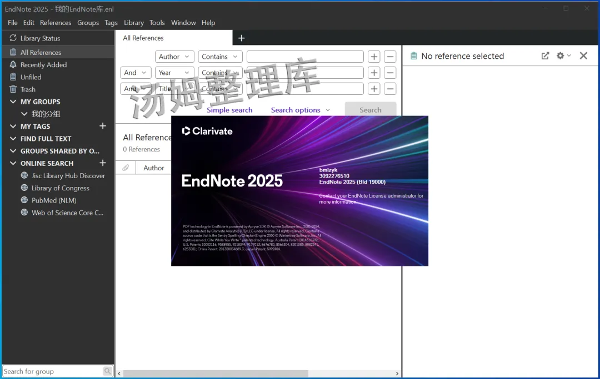Click the horizontal scrollbar thumb

click(216, 373)
